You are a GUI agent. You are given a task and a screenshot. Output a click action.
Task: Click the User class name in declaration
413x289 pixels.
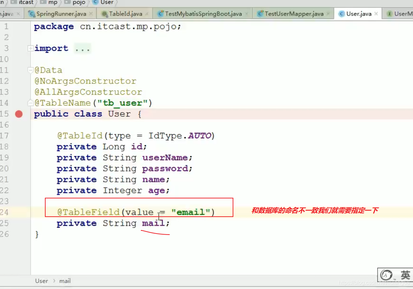120,114
